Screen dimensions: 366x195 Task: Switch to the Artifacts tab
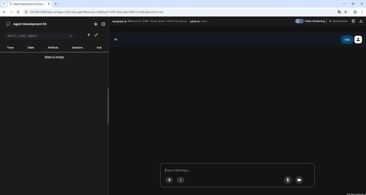[x=53, y=47]
